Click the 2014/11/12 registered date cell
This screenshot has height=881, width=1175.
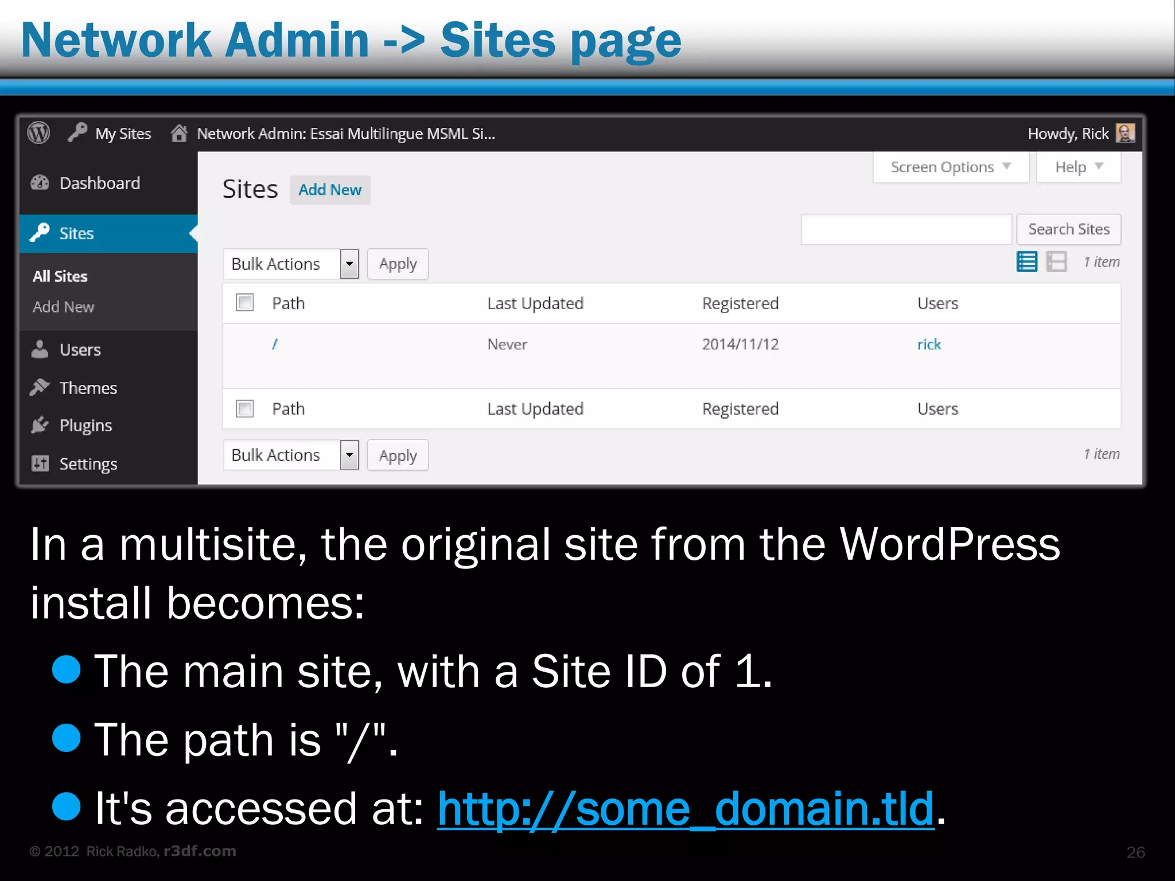741,344
